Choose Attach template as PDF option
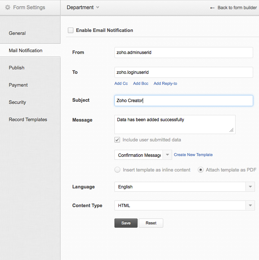 coord(201,170)
